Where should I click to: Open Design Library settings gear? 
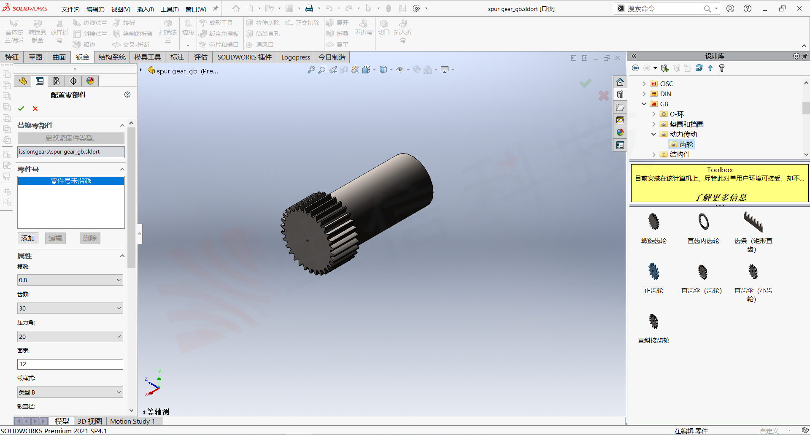pyautogui.click(x=796, y=56)
